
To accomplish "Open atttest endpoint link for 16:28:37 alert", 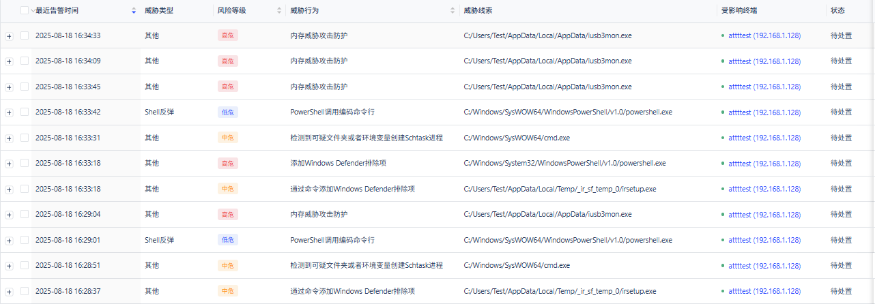I will [x=764, y=291].
